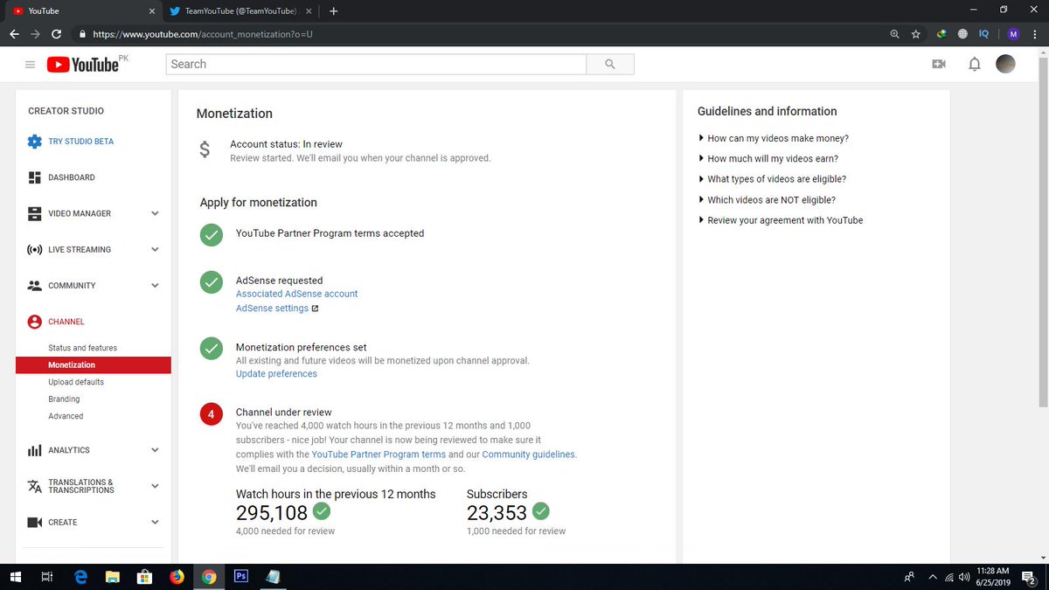The image size is (1049, 590).
Task: Click the '295,108' watch hours value
Action: click(272, 513)
